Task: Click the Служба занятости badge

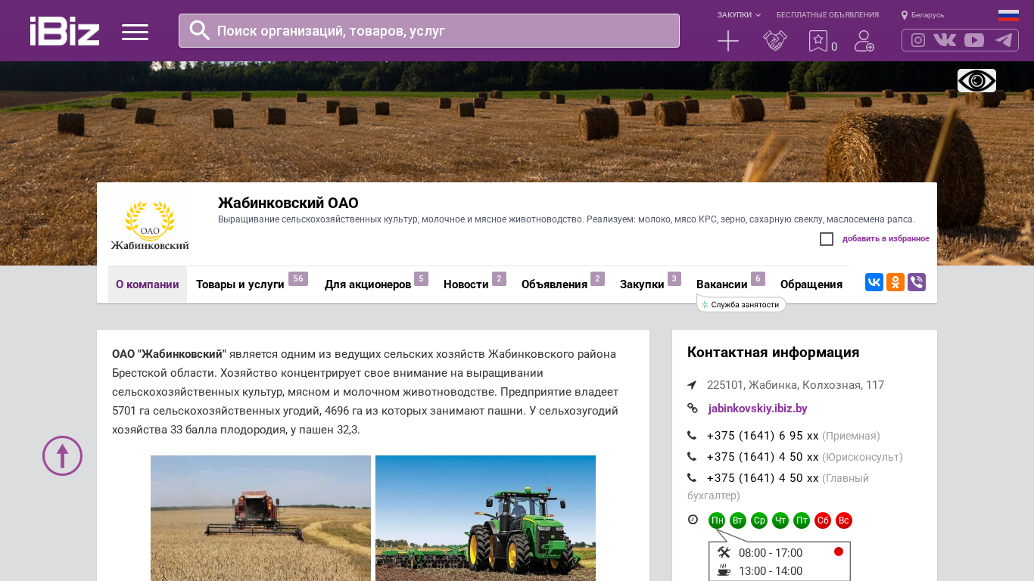Action: tap(741, 304)
